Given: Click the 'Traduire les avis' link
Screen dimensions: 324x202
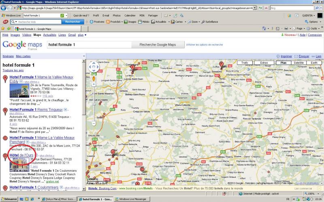Looking at the screenshot, I should point(13,70).
